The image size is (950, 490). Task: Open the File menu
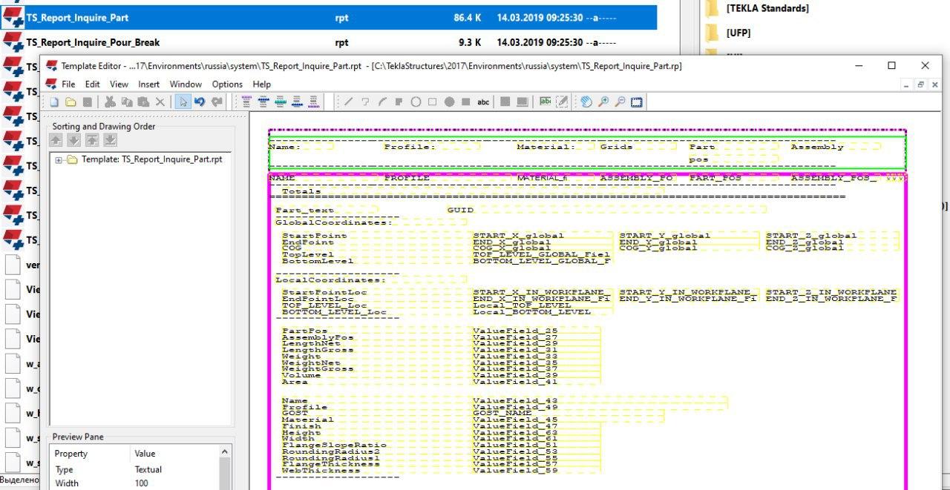(68, 85)
